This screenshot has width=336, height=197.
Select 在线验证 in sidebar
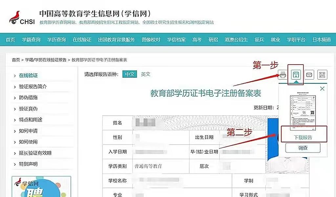[28, 75]
